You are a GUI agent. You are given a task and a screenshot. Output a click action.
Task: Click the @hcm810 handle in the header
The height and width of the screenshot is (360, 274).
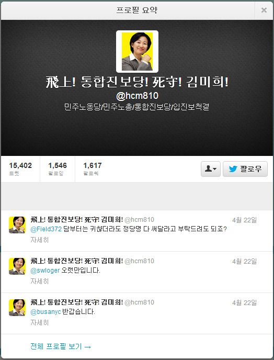point(137,96)
